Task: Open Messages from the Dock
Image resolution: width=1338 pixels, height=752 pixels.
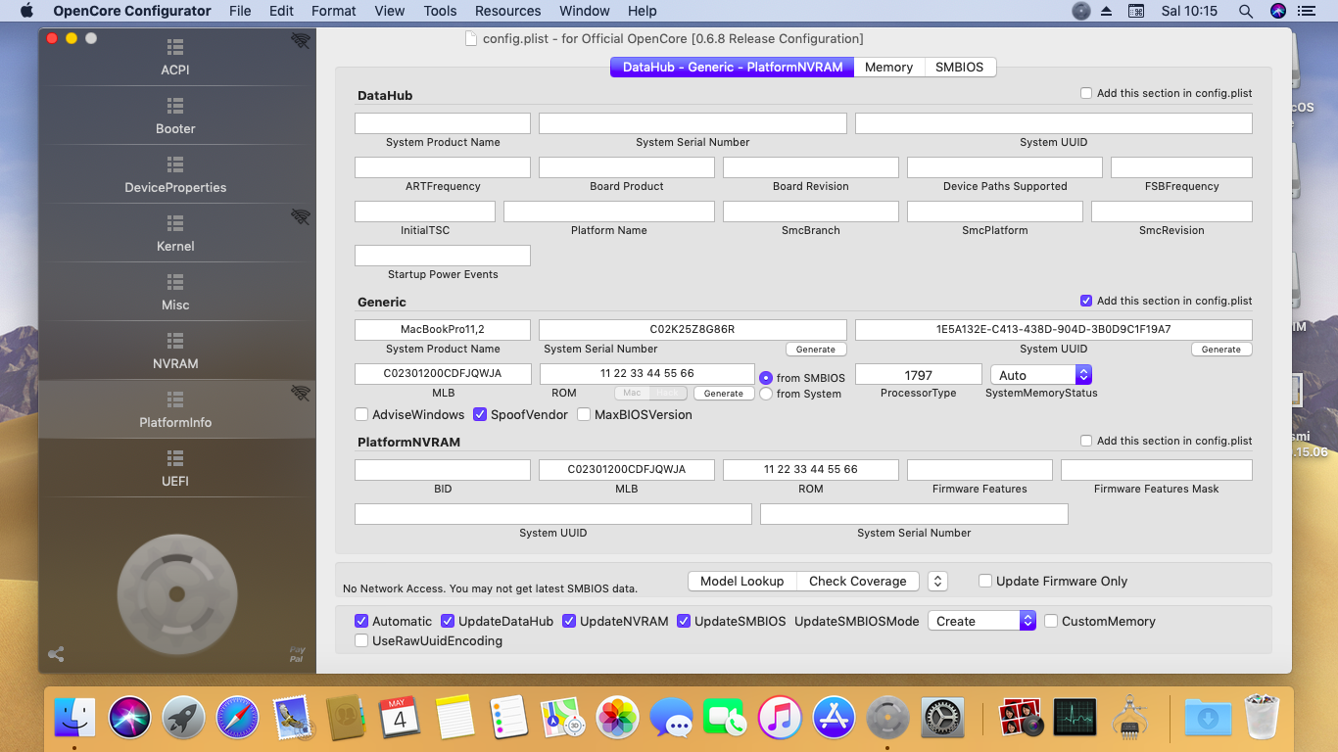Action: (x=672, y=718)
